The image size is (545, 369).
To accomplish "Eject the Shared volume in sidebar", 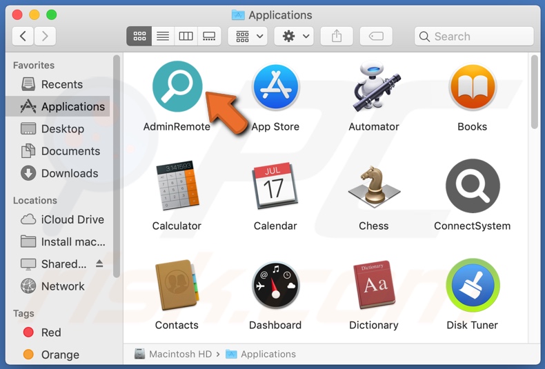I will [x=99, y=263].
